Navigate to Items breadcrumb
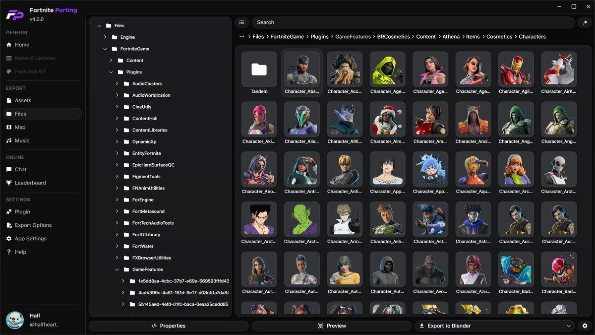 pos(473,37)
